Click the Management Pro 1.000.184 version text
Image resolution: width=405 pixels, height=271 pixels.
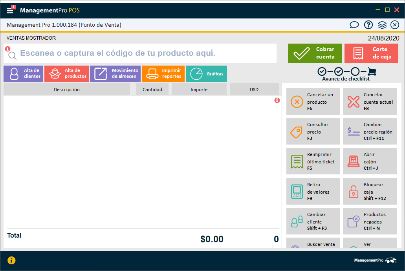pyautogui.click(x=64, y=25)
